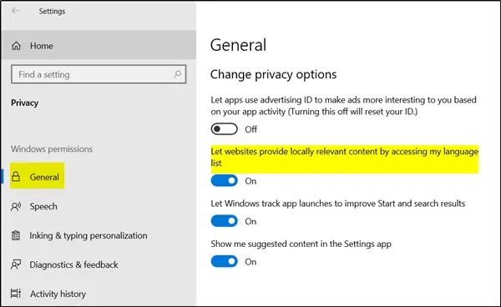Turn off the language list access toggle

point(224,181)
